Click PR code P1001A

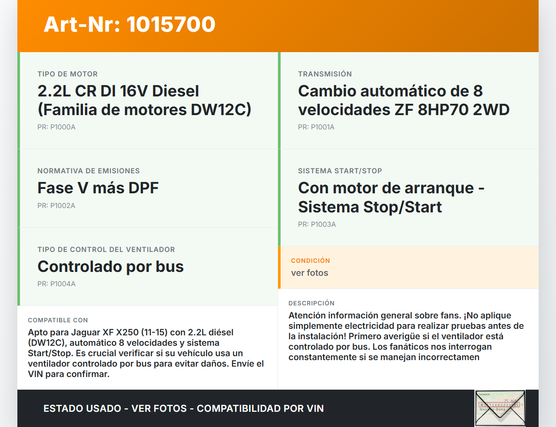click(316, 127)
